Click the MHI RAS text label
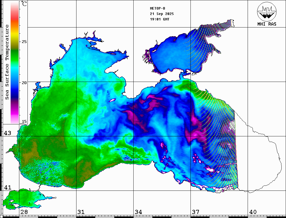286x218 pixels. pyautogui.click(x=267, y=24)
